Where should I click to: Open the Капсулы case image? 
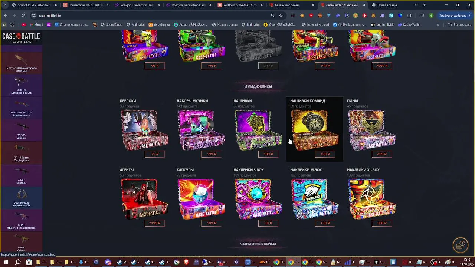pyautogui.click(x=201, y=199)
